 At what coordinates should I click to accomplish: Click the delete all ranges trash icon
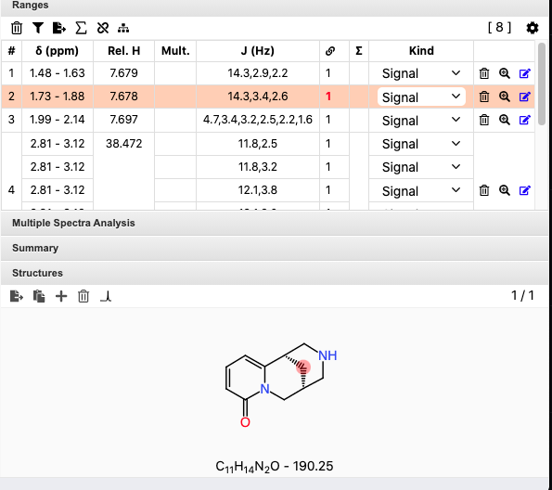[x=17, y=28]
